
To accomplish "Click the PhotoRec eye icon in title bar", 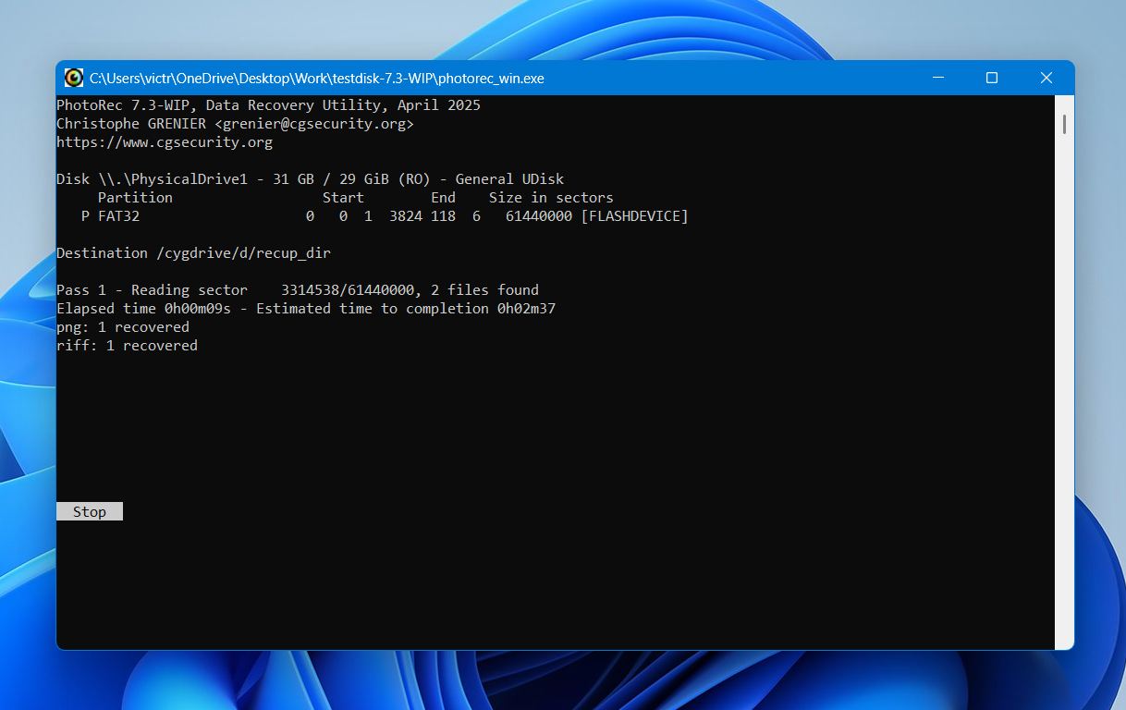I will [74, 78].
